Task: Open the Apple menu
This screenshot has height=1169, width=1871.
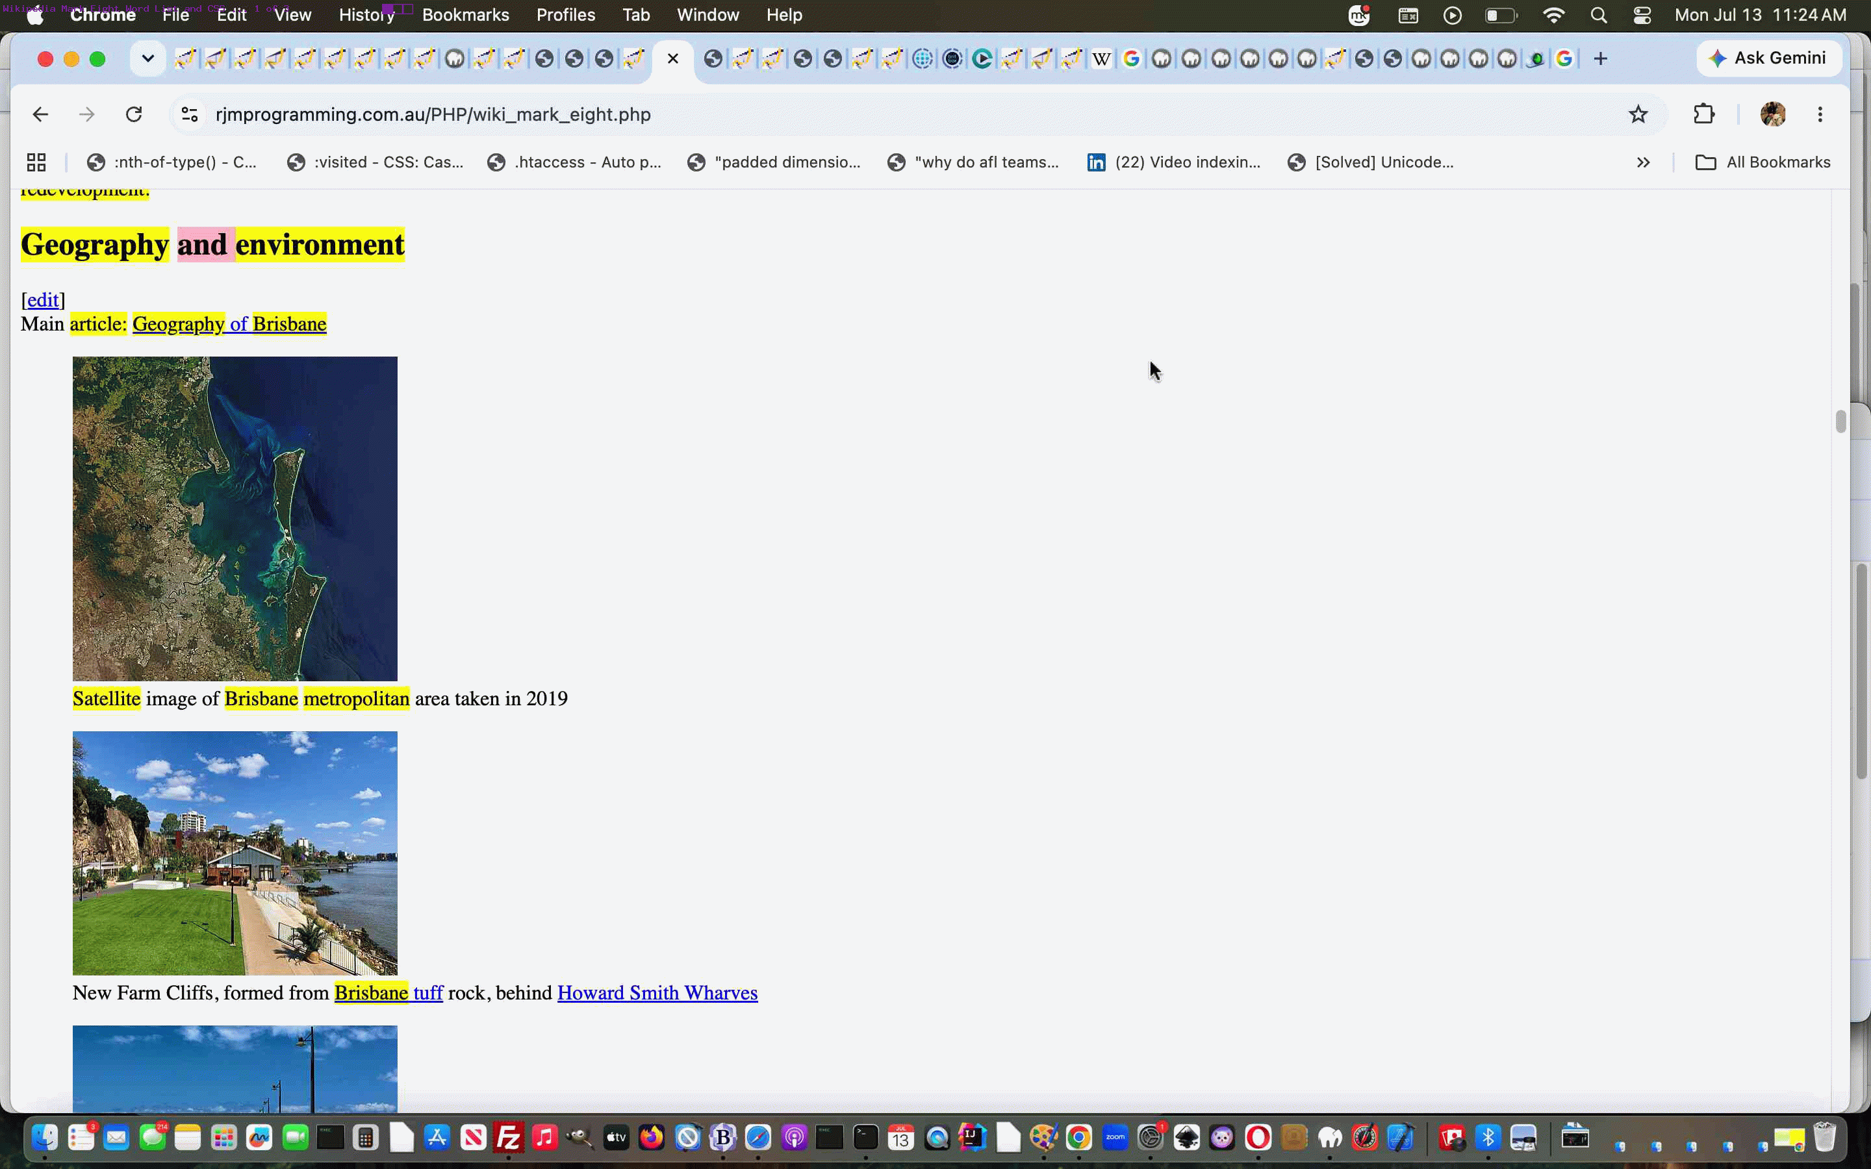Action: point(35,15)
